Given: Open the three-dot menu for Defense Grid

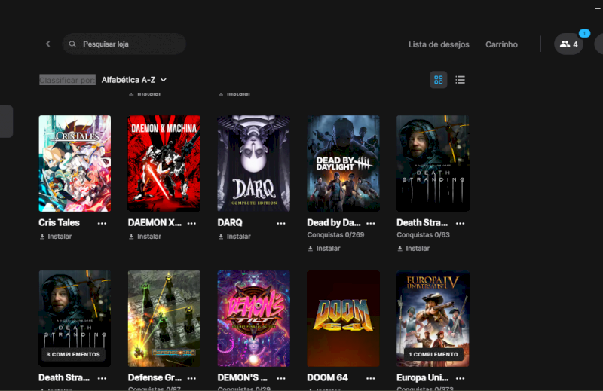Looking at the screenshot, I should tap(191, 378).
